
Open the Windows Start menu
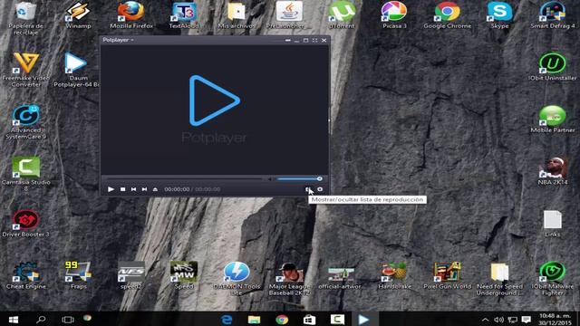14,320
